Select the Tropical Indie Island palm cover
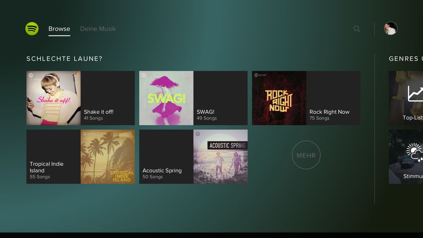This screenshot has width=423, height=238. coord(107,156)
